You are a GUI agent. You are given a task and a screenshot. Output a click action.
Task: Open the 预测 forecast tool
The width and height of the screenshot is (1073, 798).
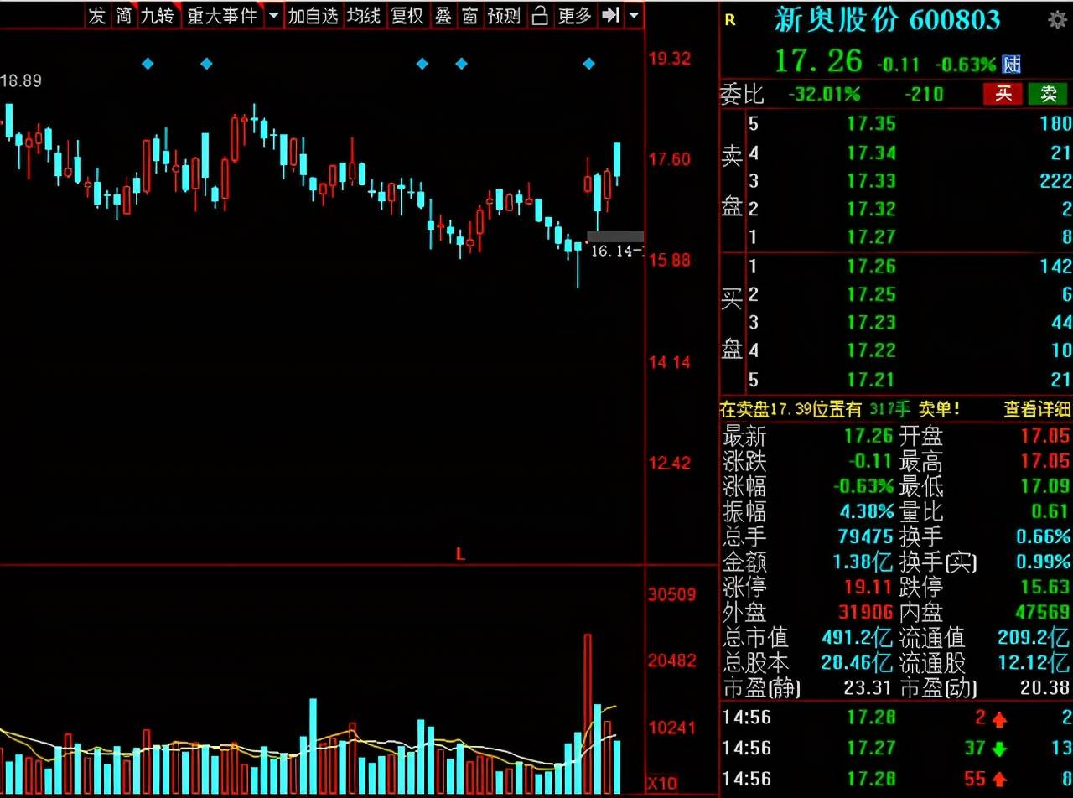click(504, 15)
